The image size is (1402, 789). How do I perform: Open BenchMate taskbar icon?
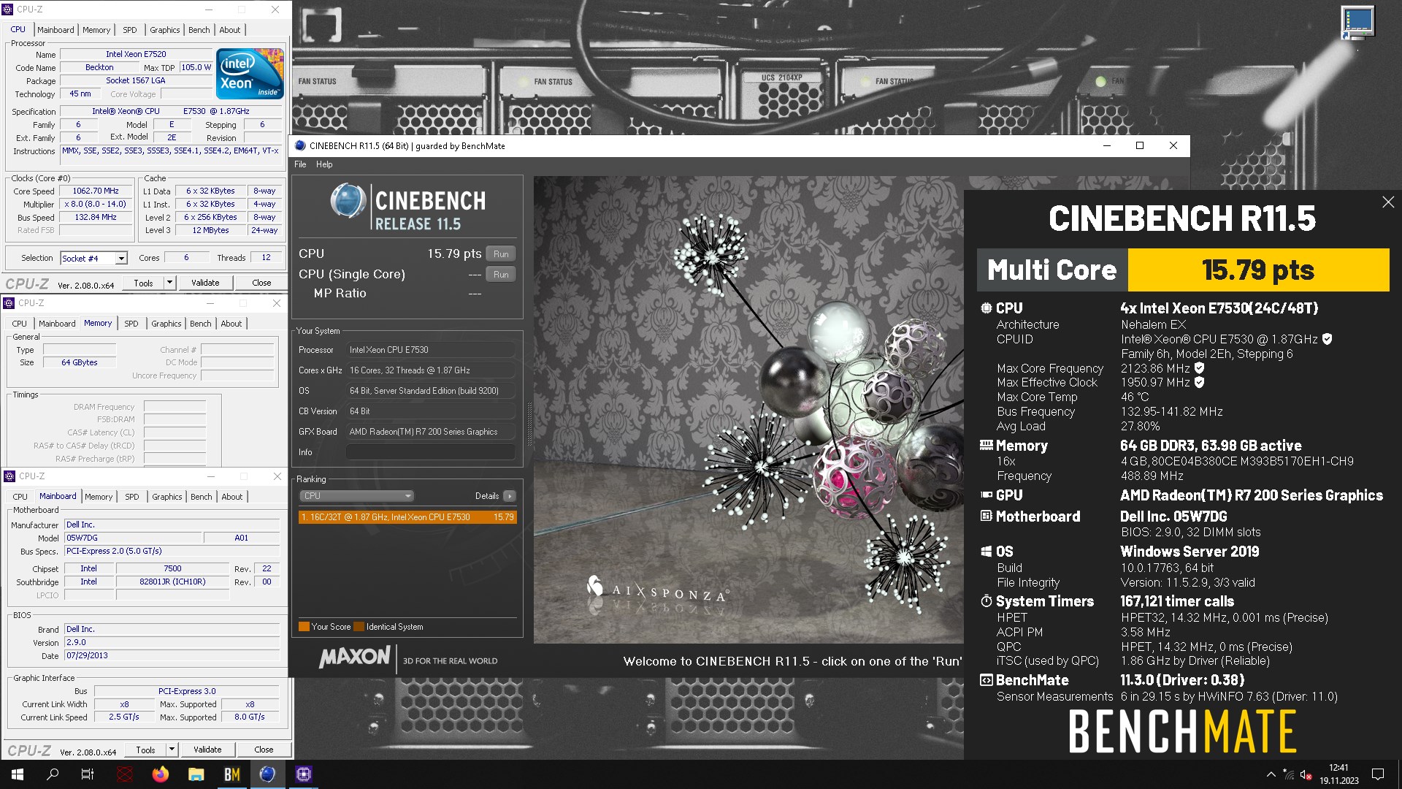click(232, 774)
